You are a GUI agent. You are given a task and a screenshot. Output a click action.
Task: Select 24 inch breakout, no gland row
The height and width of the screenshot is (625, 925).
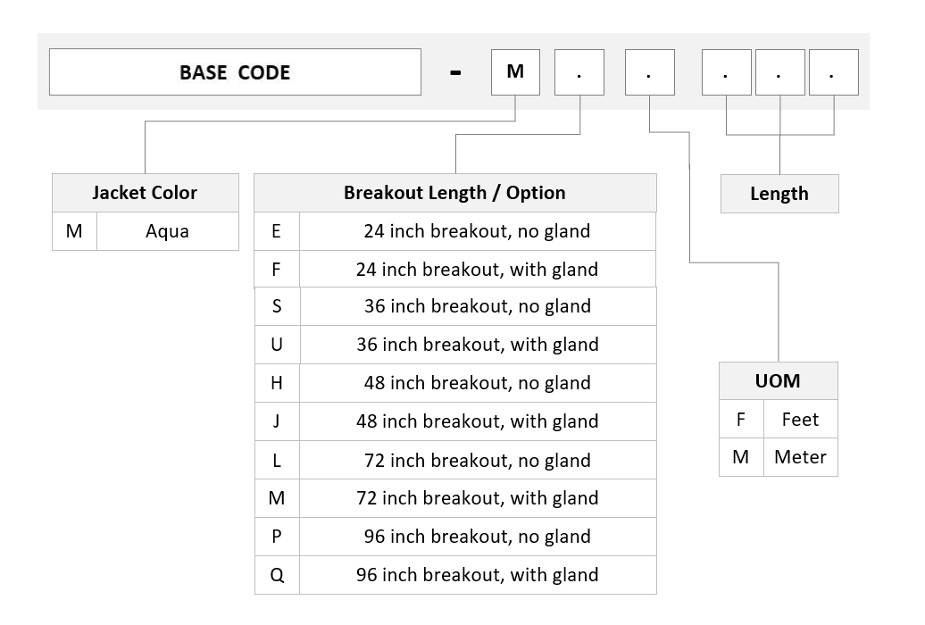(x=454, y=231)
